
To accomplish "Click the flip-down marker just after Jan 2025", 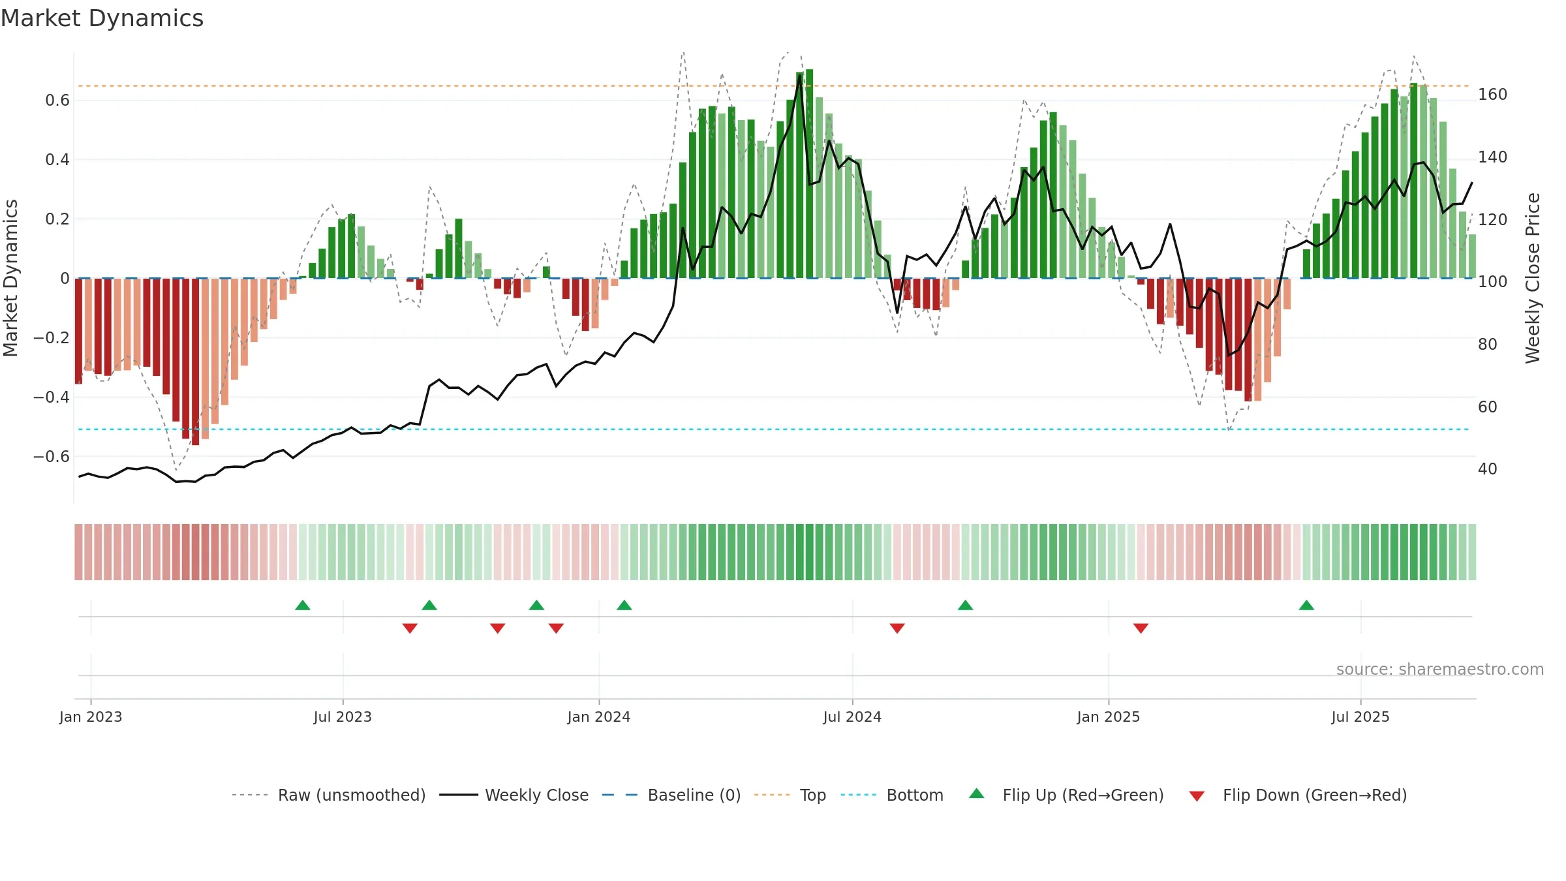I will [1141, 628].
